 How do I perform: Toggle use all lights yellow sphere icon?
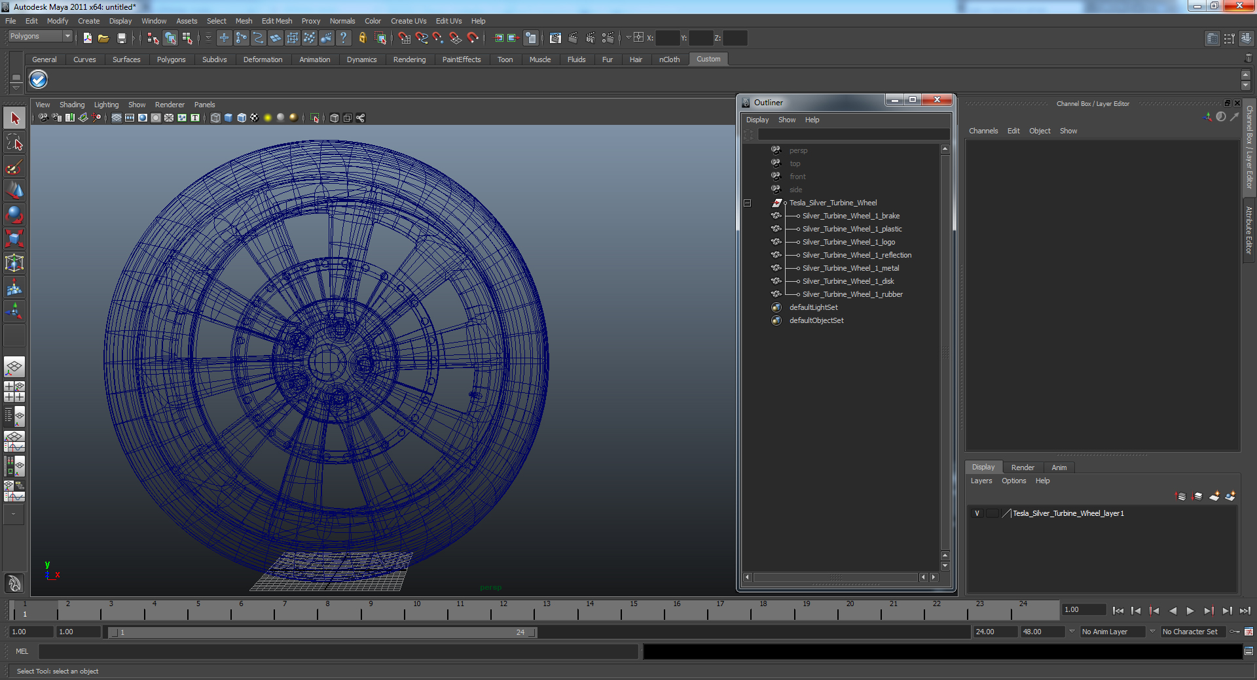[x=268, y=118]
